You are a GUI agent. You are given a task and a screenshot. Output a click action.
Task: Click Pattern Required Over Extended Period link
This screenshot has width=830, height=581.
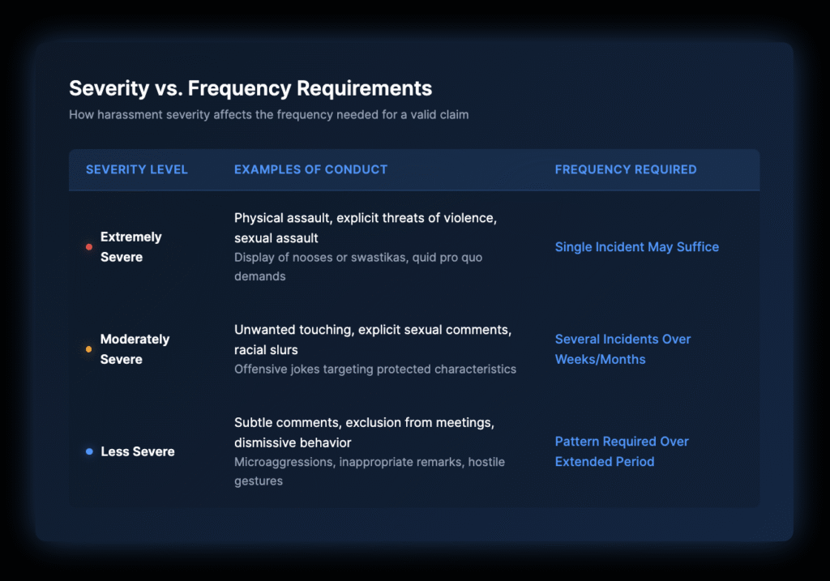(x=622, y=451)
